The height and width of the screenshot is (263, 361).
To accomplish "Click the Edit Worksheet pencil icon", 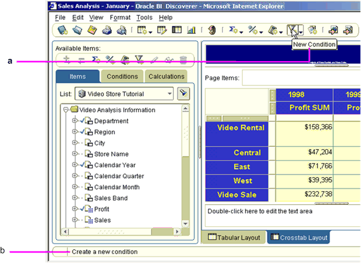I will pos(162,30).
